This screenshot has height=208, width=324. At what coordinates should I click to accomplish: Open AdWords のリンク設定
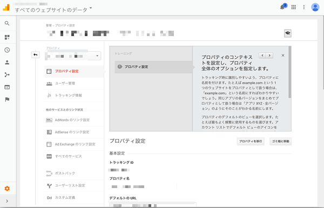tap(74, 120)
